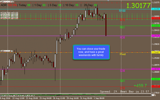Click the 'Today: 98' range value
The width and height of the screenshot is (160, 100).
(25, 5)
